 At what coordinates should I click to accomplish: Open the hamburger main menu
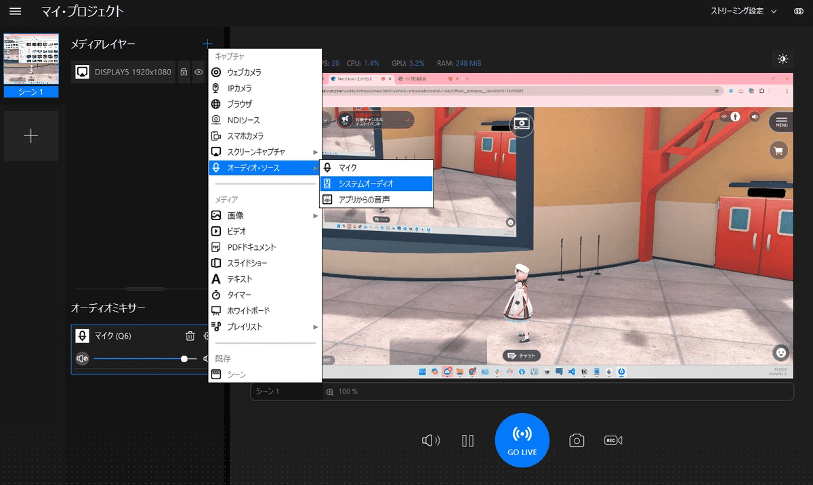(x=15, y=12)
